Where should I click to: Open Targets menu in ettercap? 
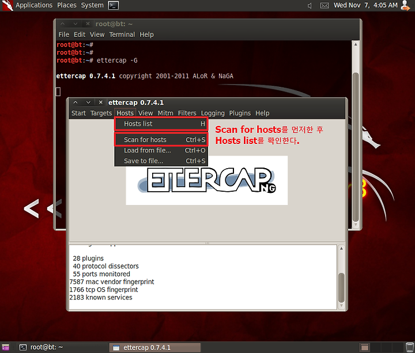click(x=101, y=113)
